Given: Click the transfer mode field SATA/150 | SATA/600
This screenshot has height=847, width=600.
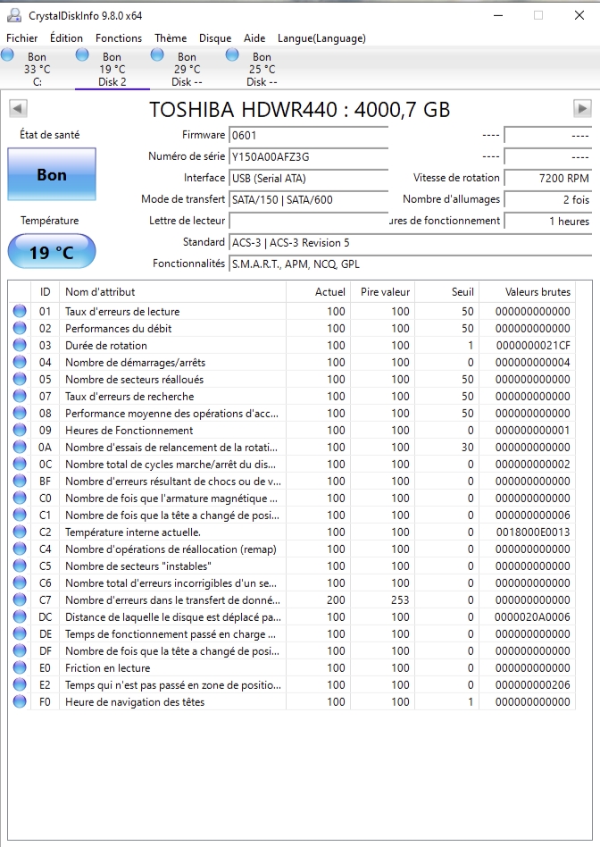Looking at the screenshot, I should [308, 200].
